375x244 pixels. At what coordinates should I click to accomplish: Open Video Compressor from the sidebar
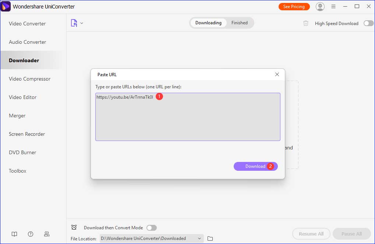pyautogui.click(x=29, y=79)
